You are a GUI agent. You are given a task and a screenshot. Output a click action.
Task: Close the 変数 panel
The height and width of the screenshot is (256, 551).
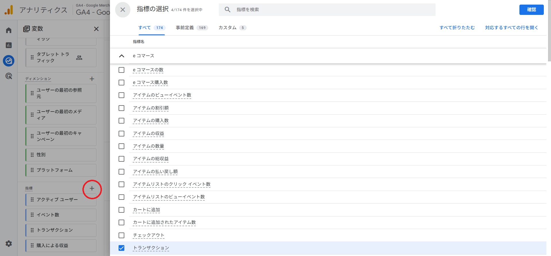click(x=96, y=29)
